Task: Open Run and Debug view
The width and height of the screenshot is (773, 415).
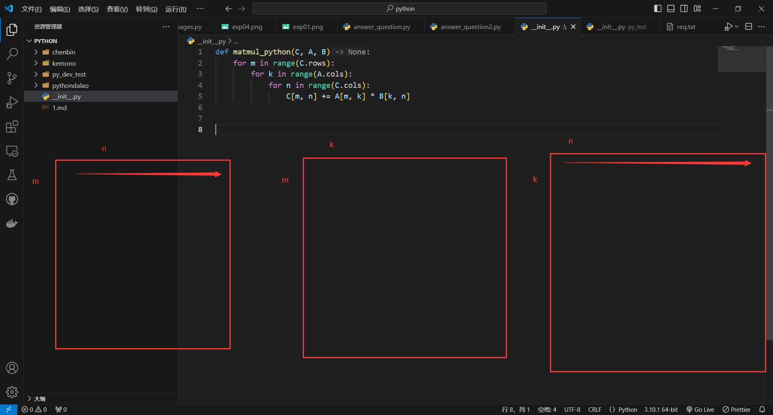Action: click(12, 102)
